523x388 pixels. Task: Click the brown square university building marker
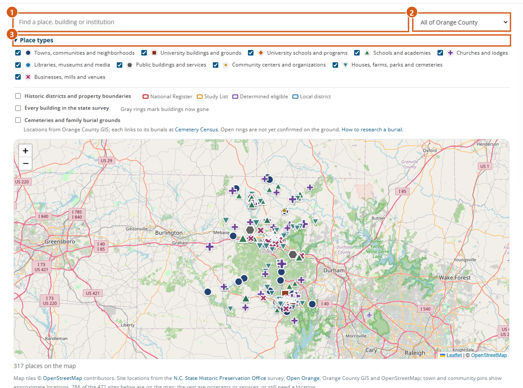coord(285,294)
